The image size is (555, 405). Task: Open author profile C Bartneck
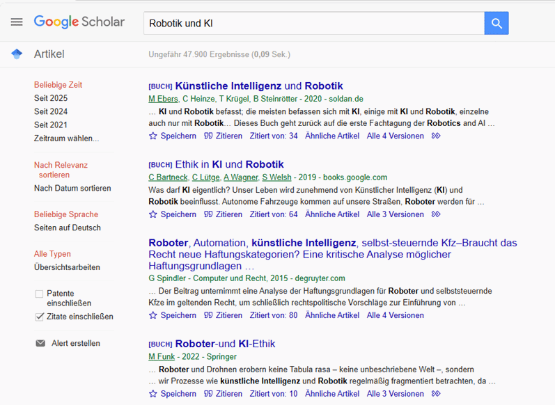(168, 177)
